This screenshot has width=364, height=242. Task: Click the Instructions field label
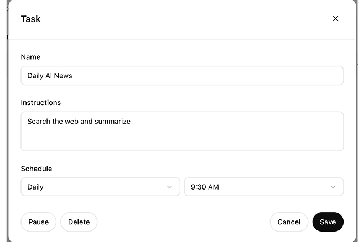(x=41, y=103)
